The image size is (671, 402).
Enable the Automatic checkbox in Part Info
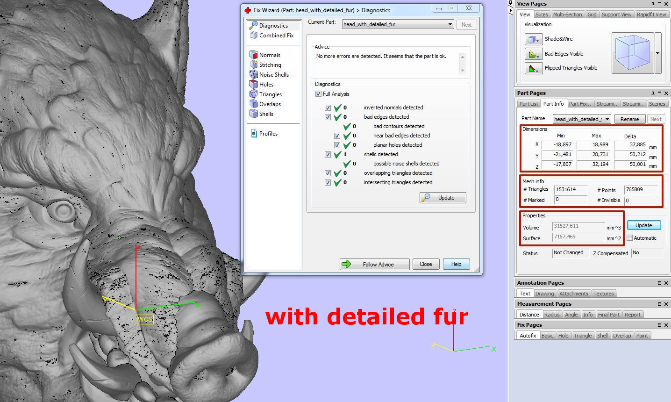pos(630,238)
